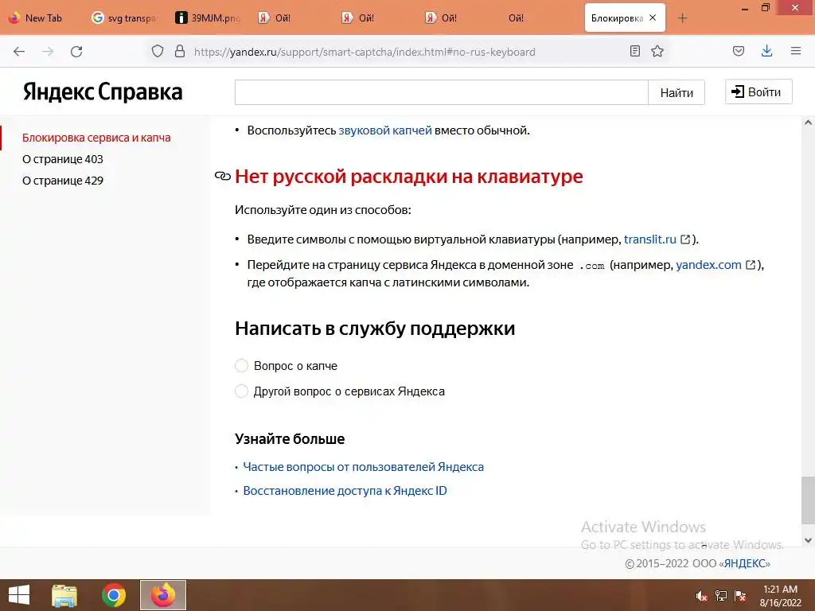Bookmark this page with the star icon

click(657, 51)
